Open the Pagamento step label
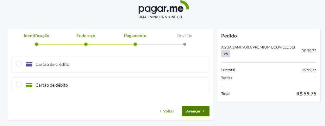The width and height of the screenshot is (325, 126). tap(135, 36)
